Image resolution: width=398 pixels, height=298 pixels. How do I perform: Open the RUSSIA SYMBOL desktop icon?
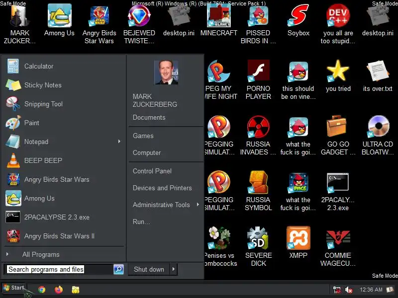pyautogui.click(x=258, y=191)
